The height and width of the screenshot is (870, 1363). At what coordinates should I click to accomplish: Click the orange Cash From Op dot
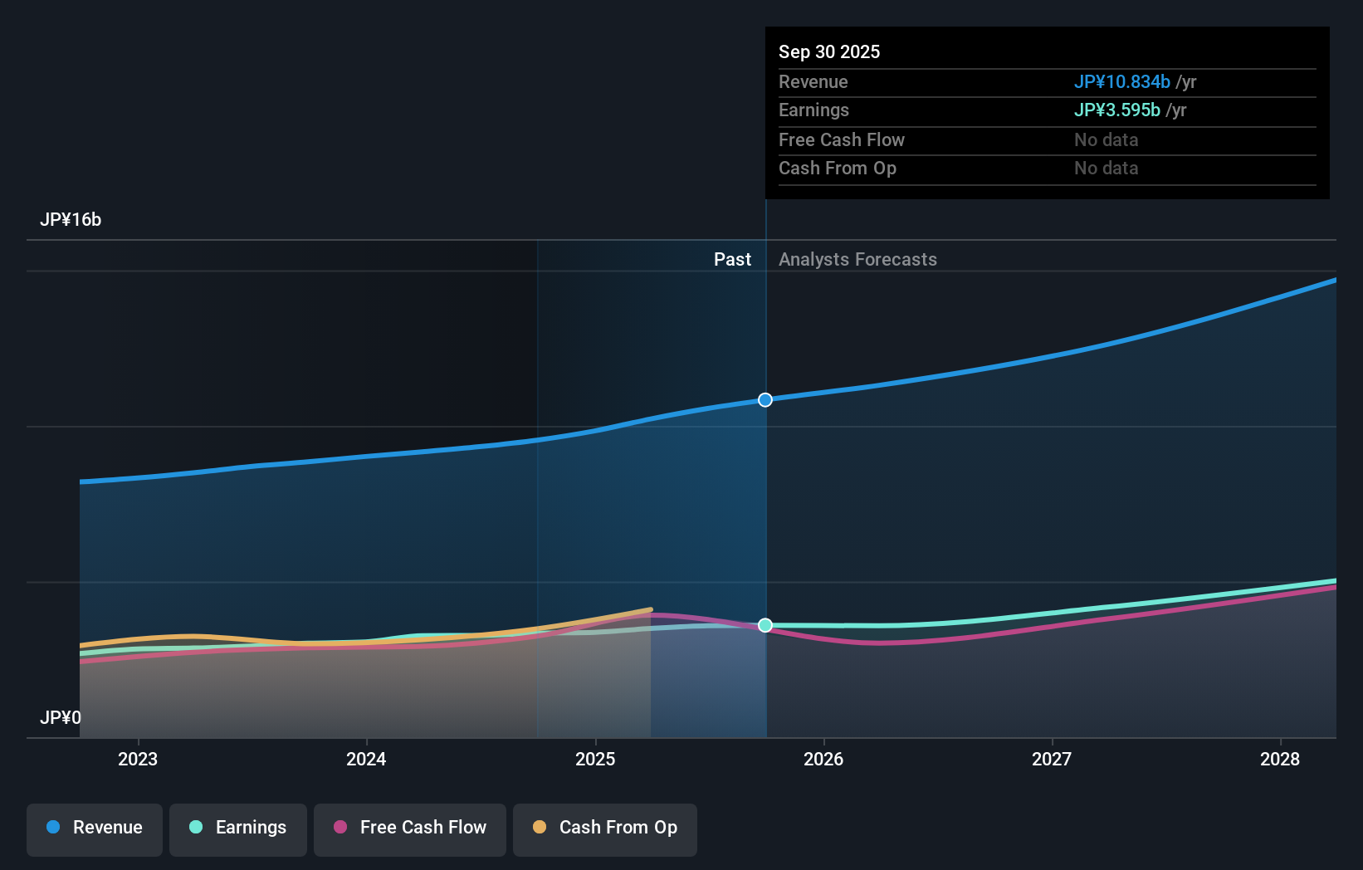click(540, 828)
